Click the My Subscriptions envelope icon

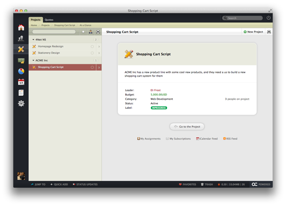[x=167, y=139]
